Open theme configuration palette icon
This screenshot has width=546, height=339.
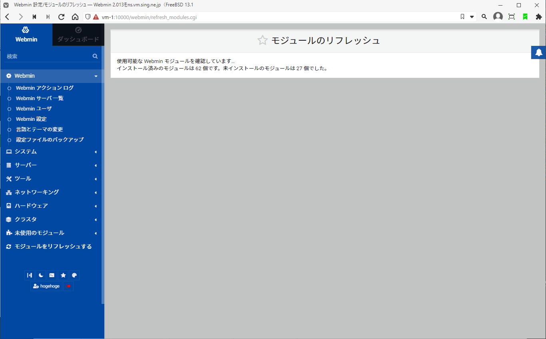pyautogui.click(x=74, y=275)
